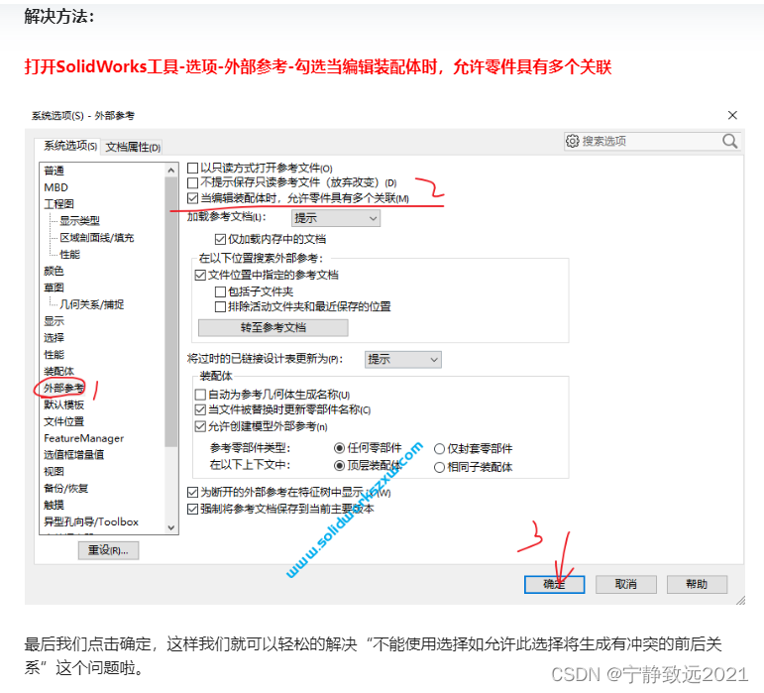The height and width of the screenshot is (693, 764).
Task: Enable 排除活动文件夹和最近保存的位置 checkbox
Action: tap(220, 307)
